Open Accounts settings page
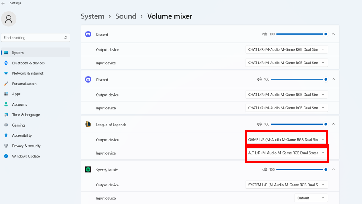Image resolution: width=362 pixels, height=204 pixels. pyautogui.click(x=35, y=104)
